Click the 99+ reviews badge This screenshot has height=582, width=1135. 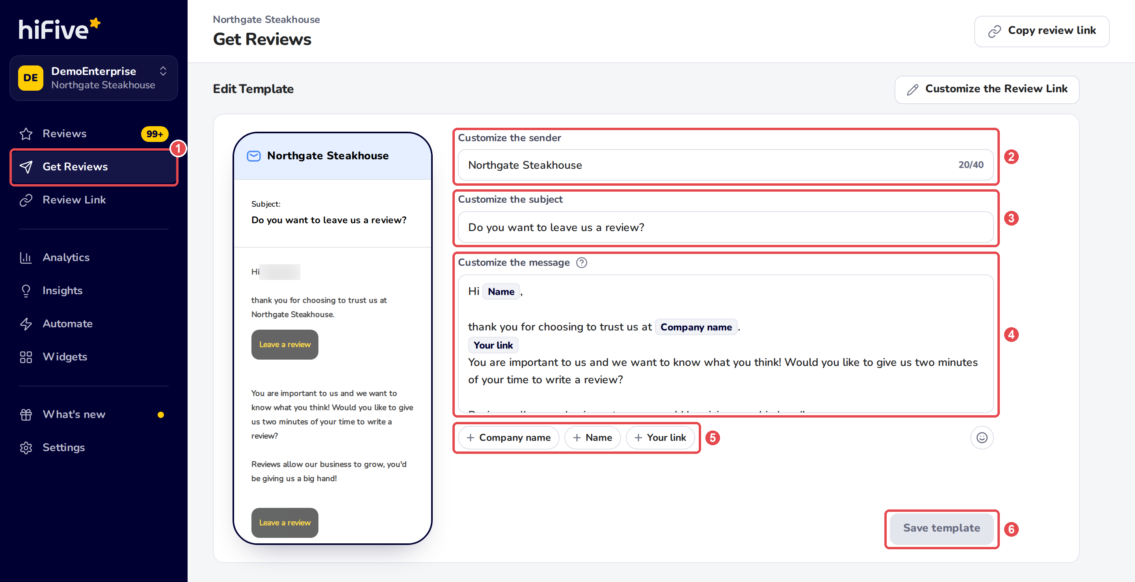154,134
